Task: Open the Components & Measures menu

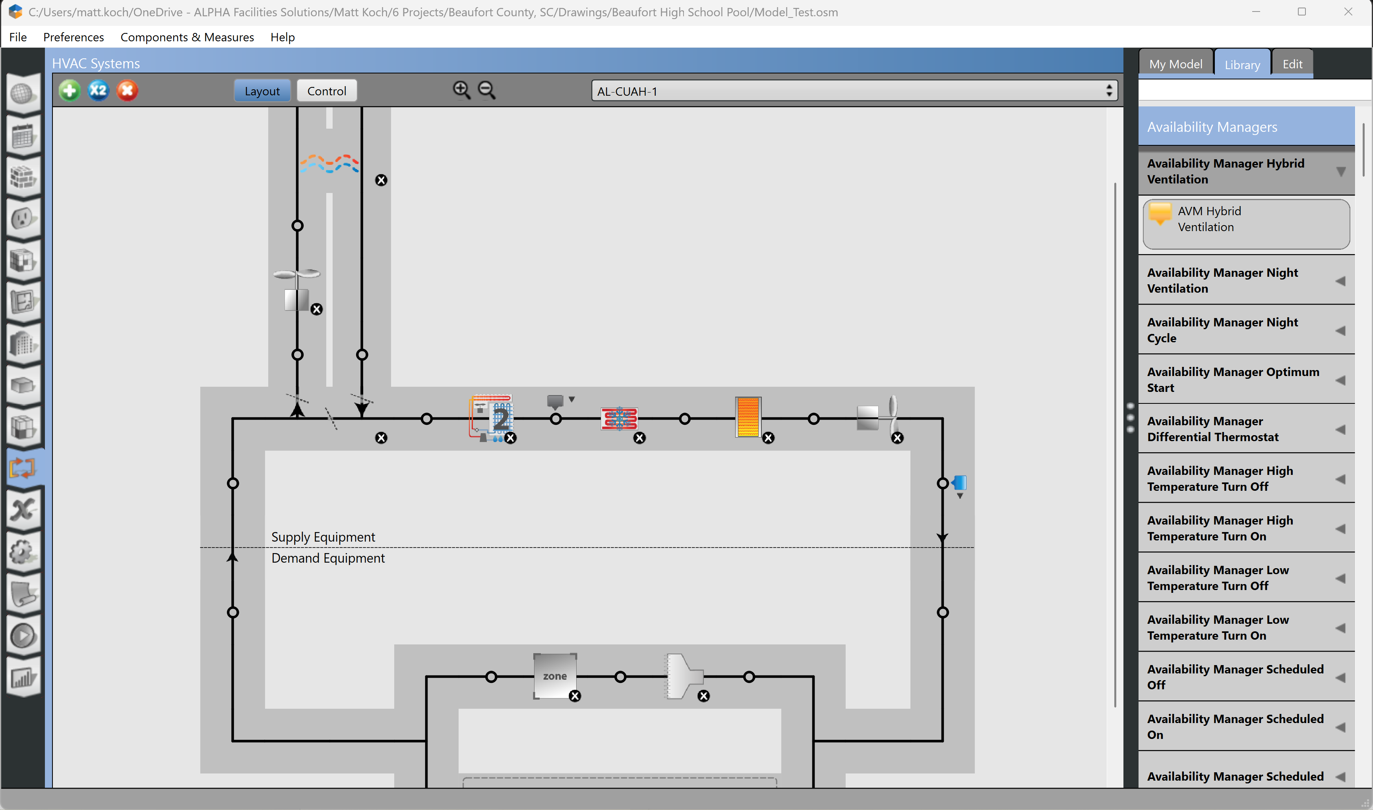Action: point(187,37)
